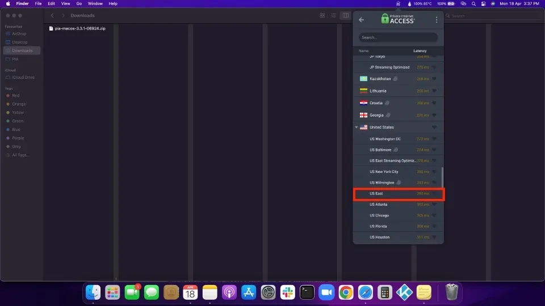Open Google Chrome from the Dock

[346, 292]
